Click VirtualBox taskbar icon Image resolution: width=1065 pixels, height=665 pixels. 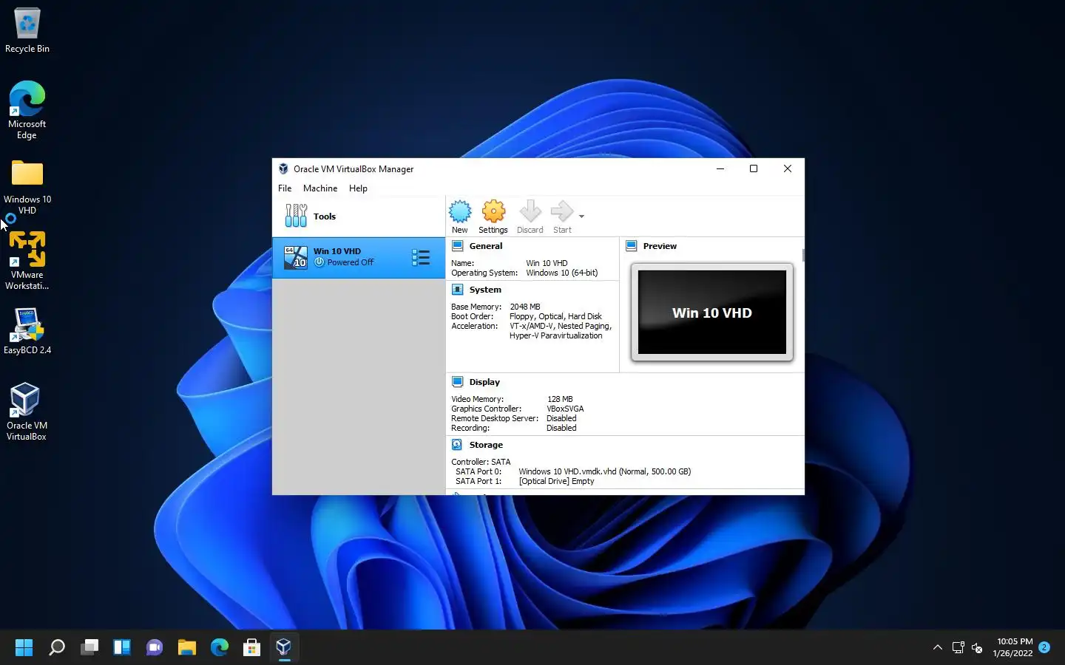[x=284, y=648]
